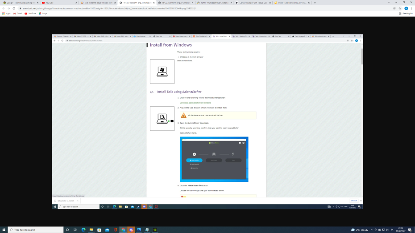The height and width of the screenshot is (233, 415).
Task: Open the Gmail bookmark
Action: 17,13
